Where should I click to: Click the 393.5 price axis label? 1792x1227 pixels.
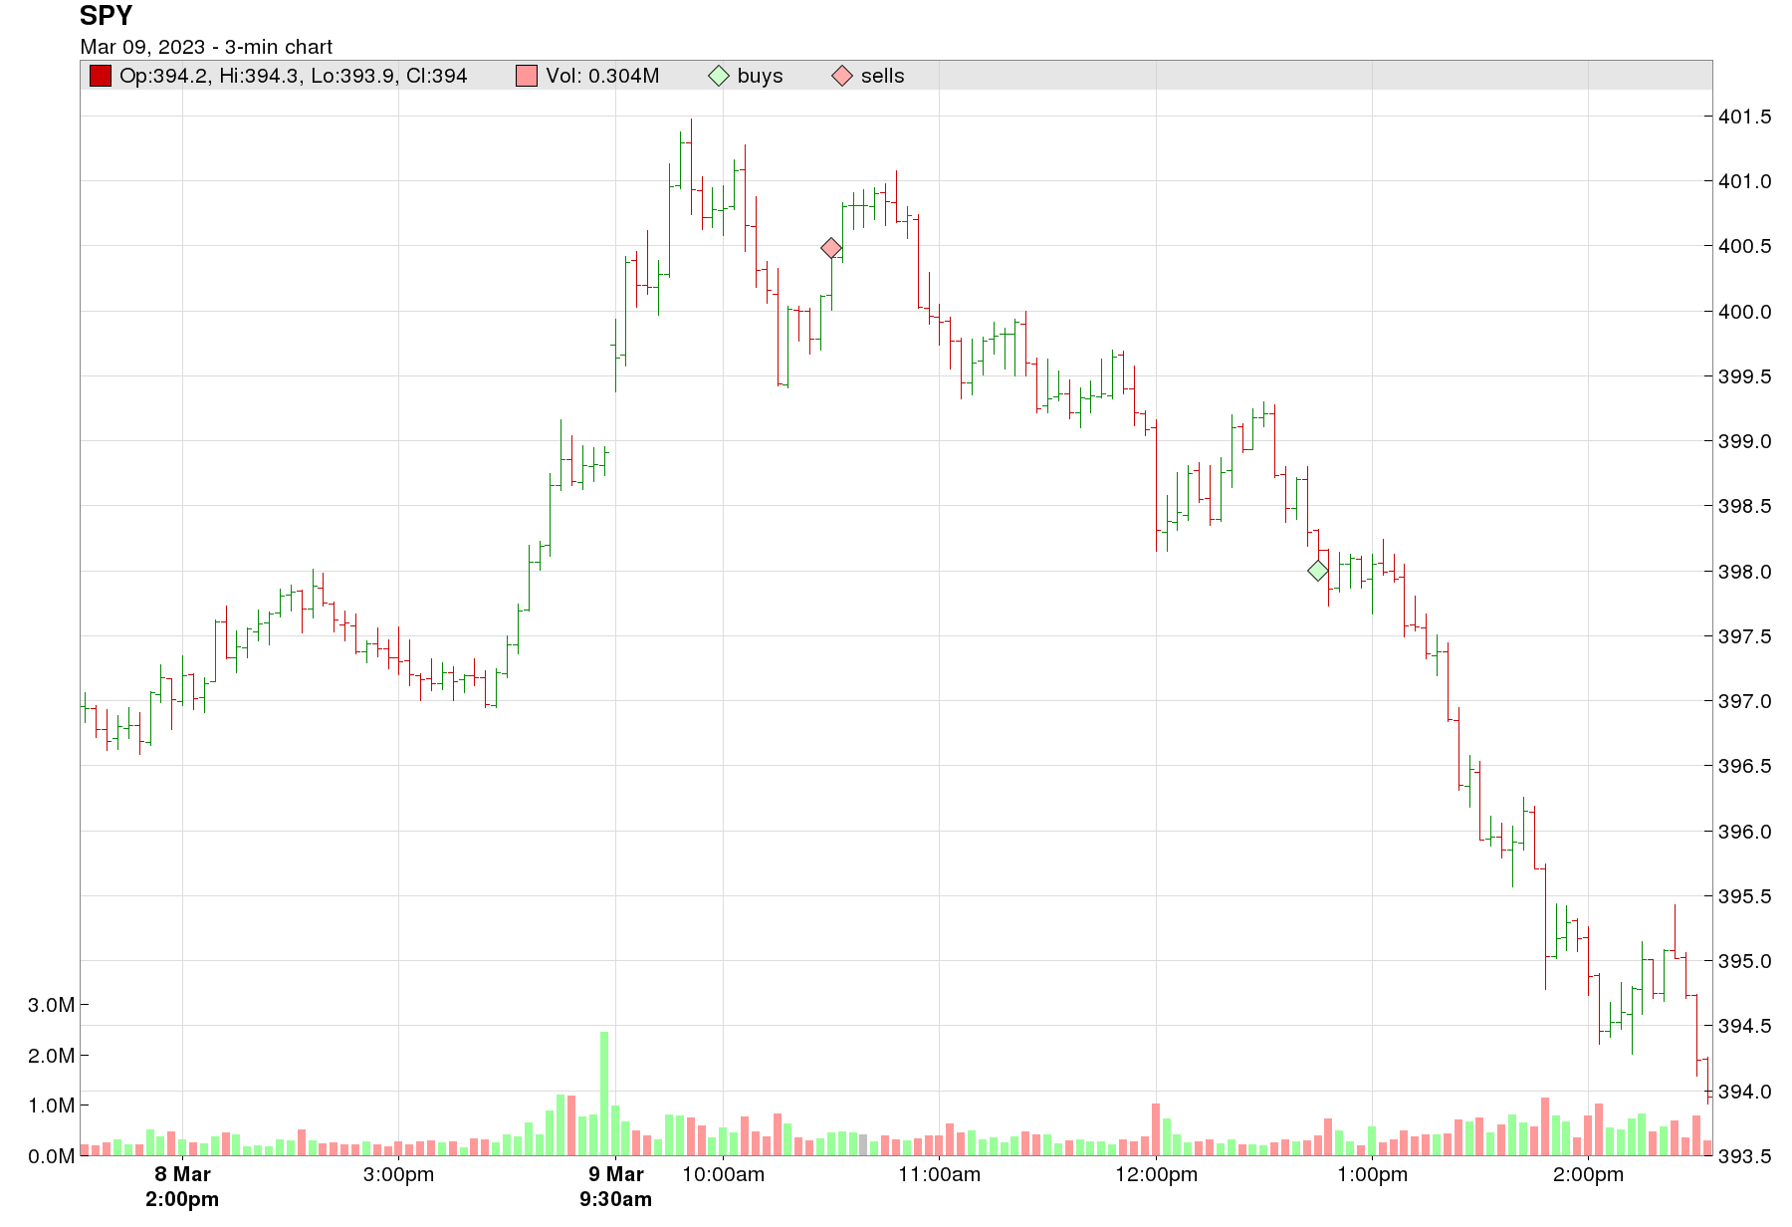point(1745,1156)
